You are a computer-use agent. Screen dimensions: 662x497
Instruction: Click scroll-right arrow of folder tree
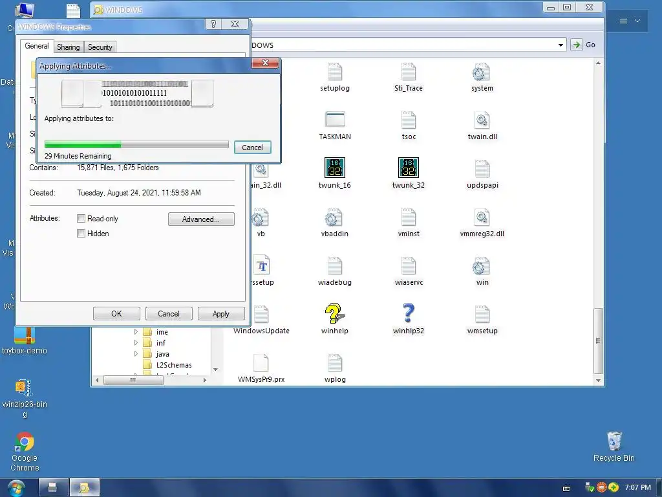pyautogui.click(x=205, y=380)
